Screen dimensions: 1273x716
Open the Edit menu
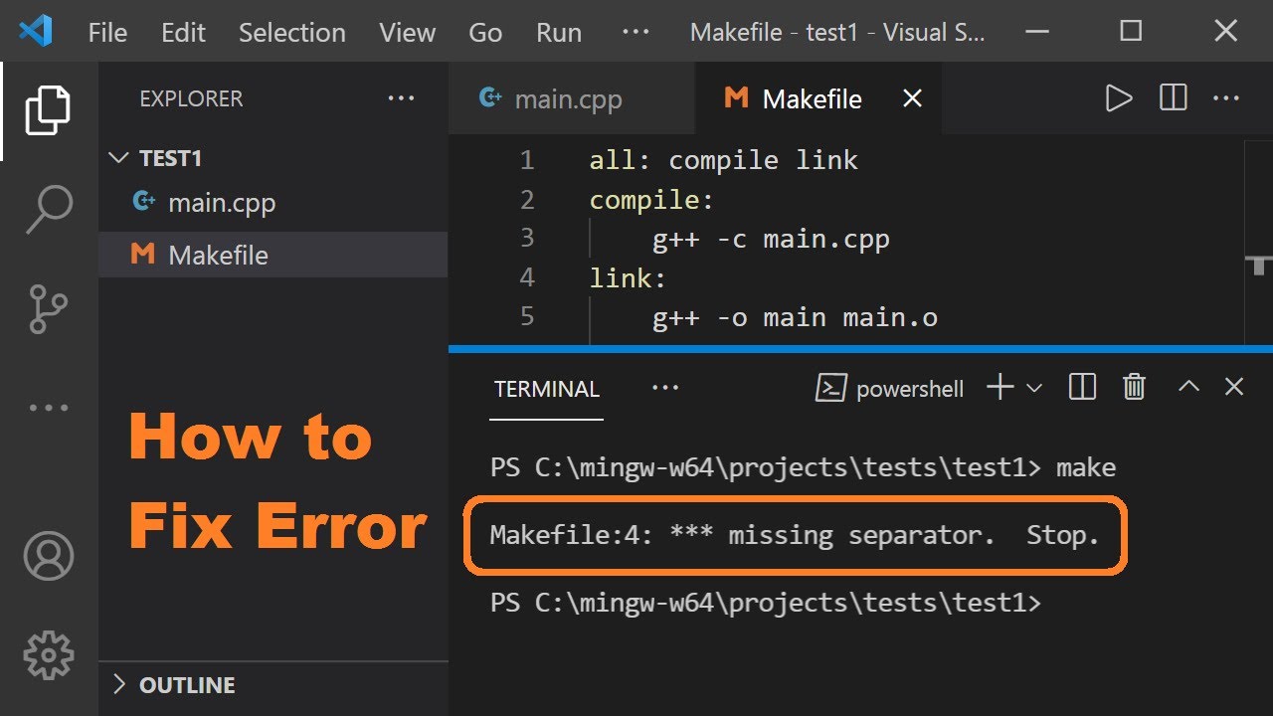pos(183,32)
